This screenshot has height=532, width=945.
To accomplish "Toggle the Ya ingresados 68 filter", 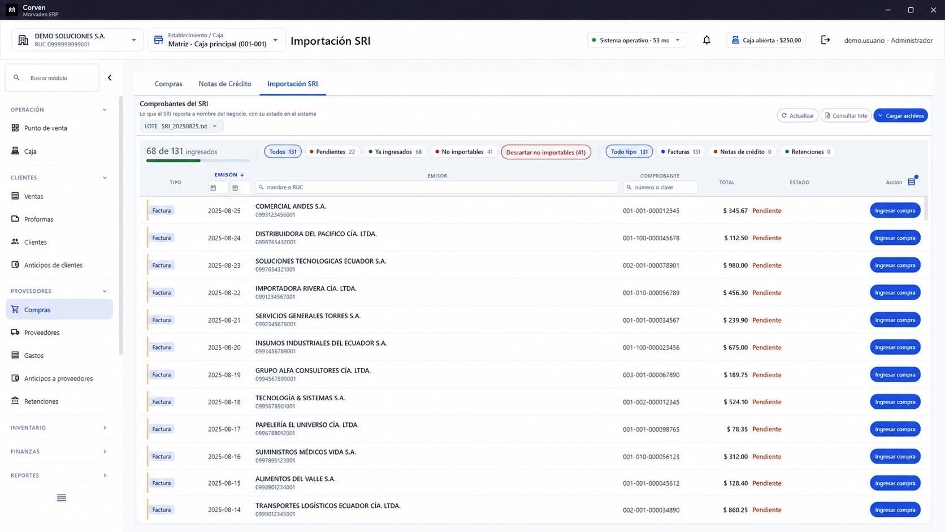I will (x=395, y=152).
